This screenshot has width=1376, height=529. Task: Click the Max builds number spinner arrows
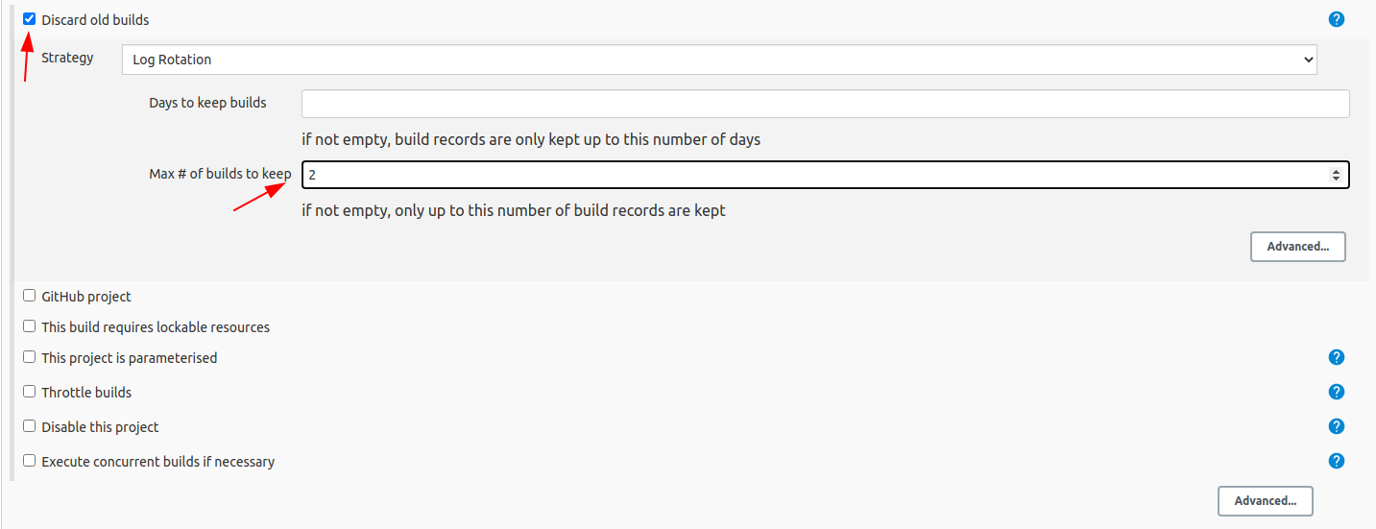(x=1336, y=175)
